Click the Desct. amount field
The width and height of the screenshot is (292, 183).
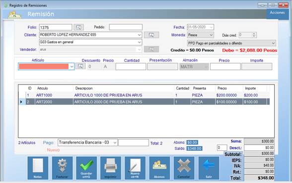pos(259,147)
